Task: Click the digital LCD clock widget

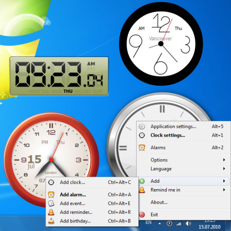Action: coord(59,76)
